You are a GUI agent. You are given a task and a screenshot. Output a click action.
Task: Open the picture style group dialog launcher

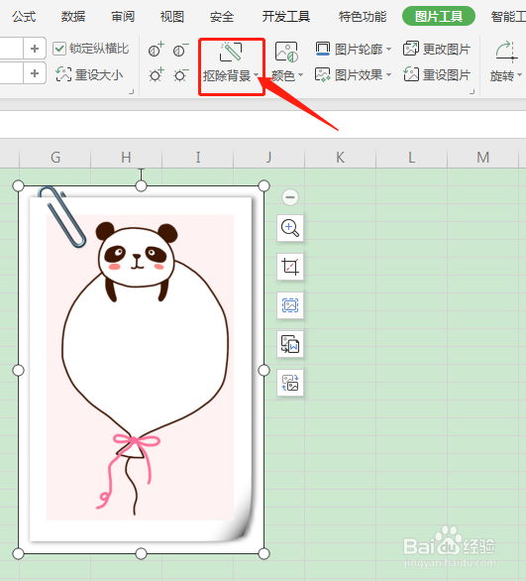click(x=472, y=91)
